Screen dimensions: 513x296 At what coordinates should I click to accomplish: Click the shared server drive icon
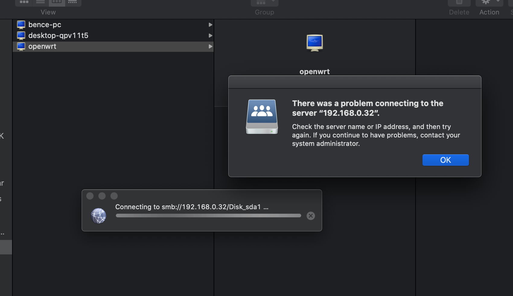[x=262, y=117]
